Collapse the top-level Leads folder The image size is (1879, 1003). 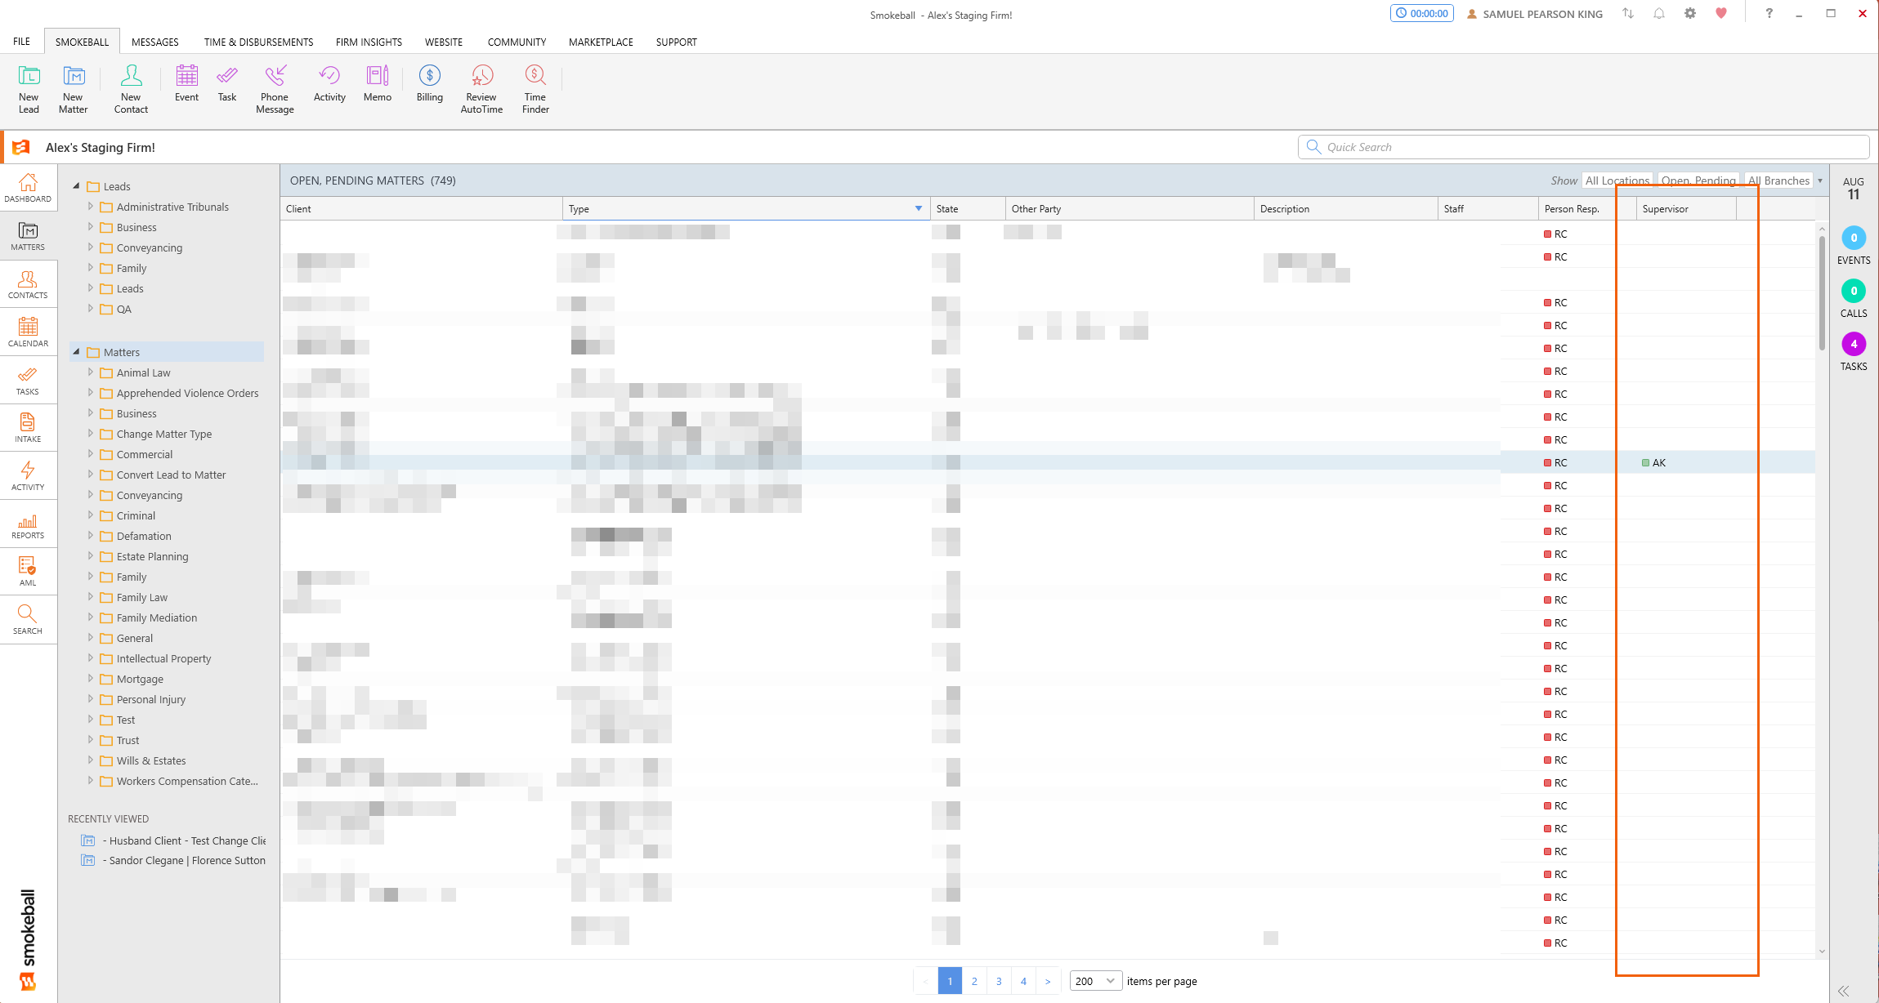coord(76,186)
